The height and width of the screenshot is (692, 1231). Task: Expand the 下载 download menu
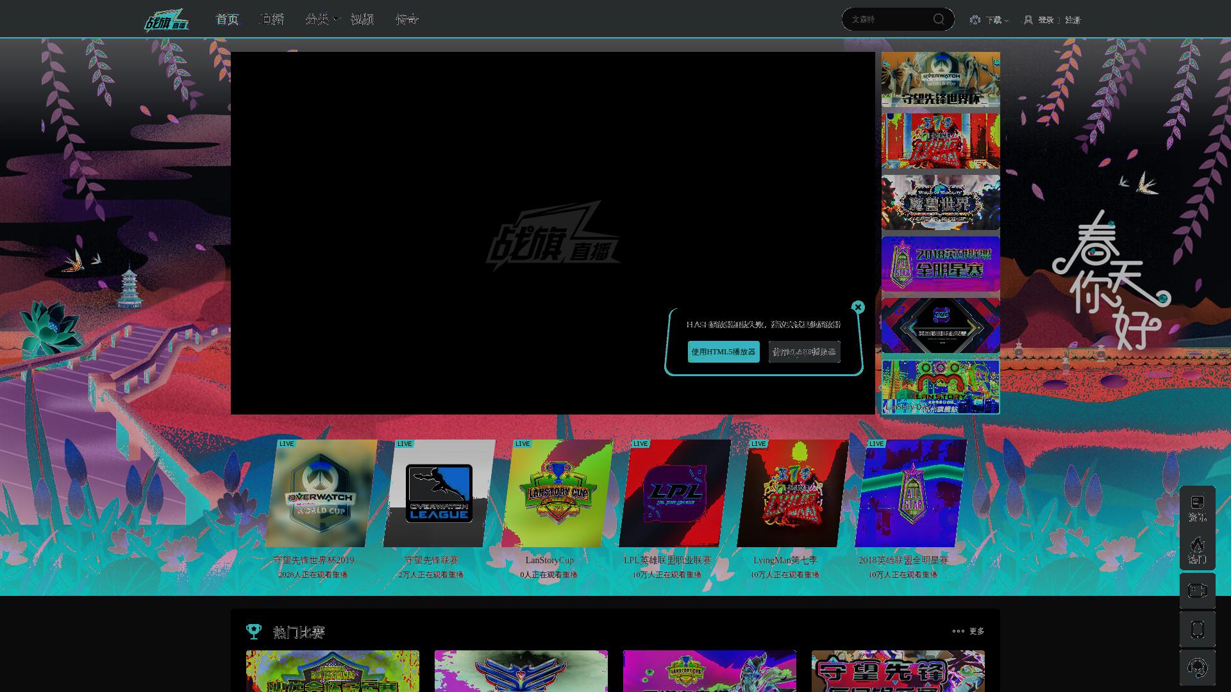993,20
